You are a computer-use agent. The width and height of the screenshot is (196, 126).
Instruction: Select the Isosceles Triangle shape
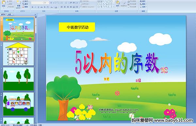[101, 4]
